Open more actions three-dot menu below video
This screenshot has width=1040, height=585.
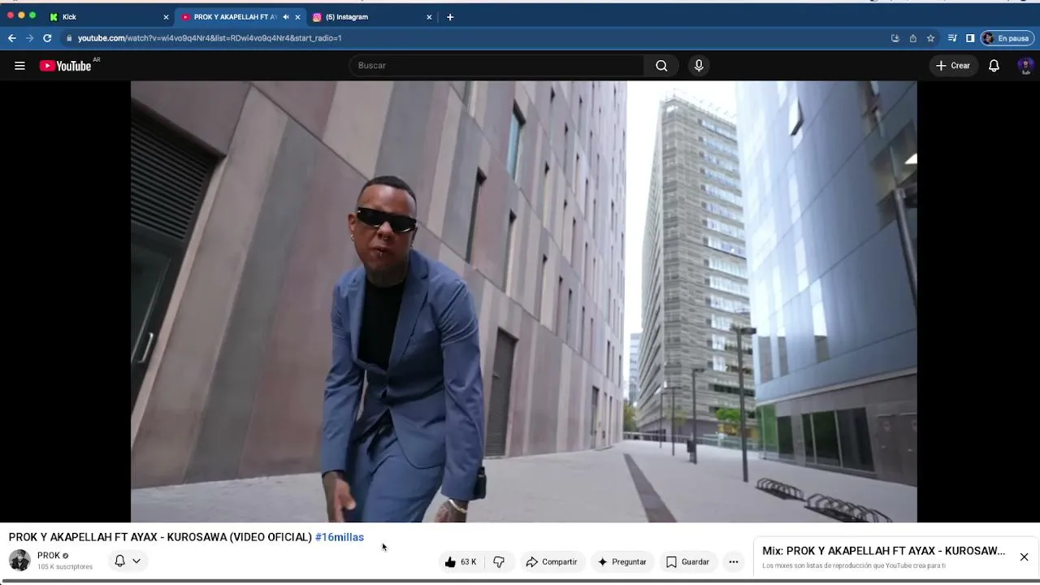click(734, 561)
